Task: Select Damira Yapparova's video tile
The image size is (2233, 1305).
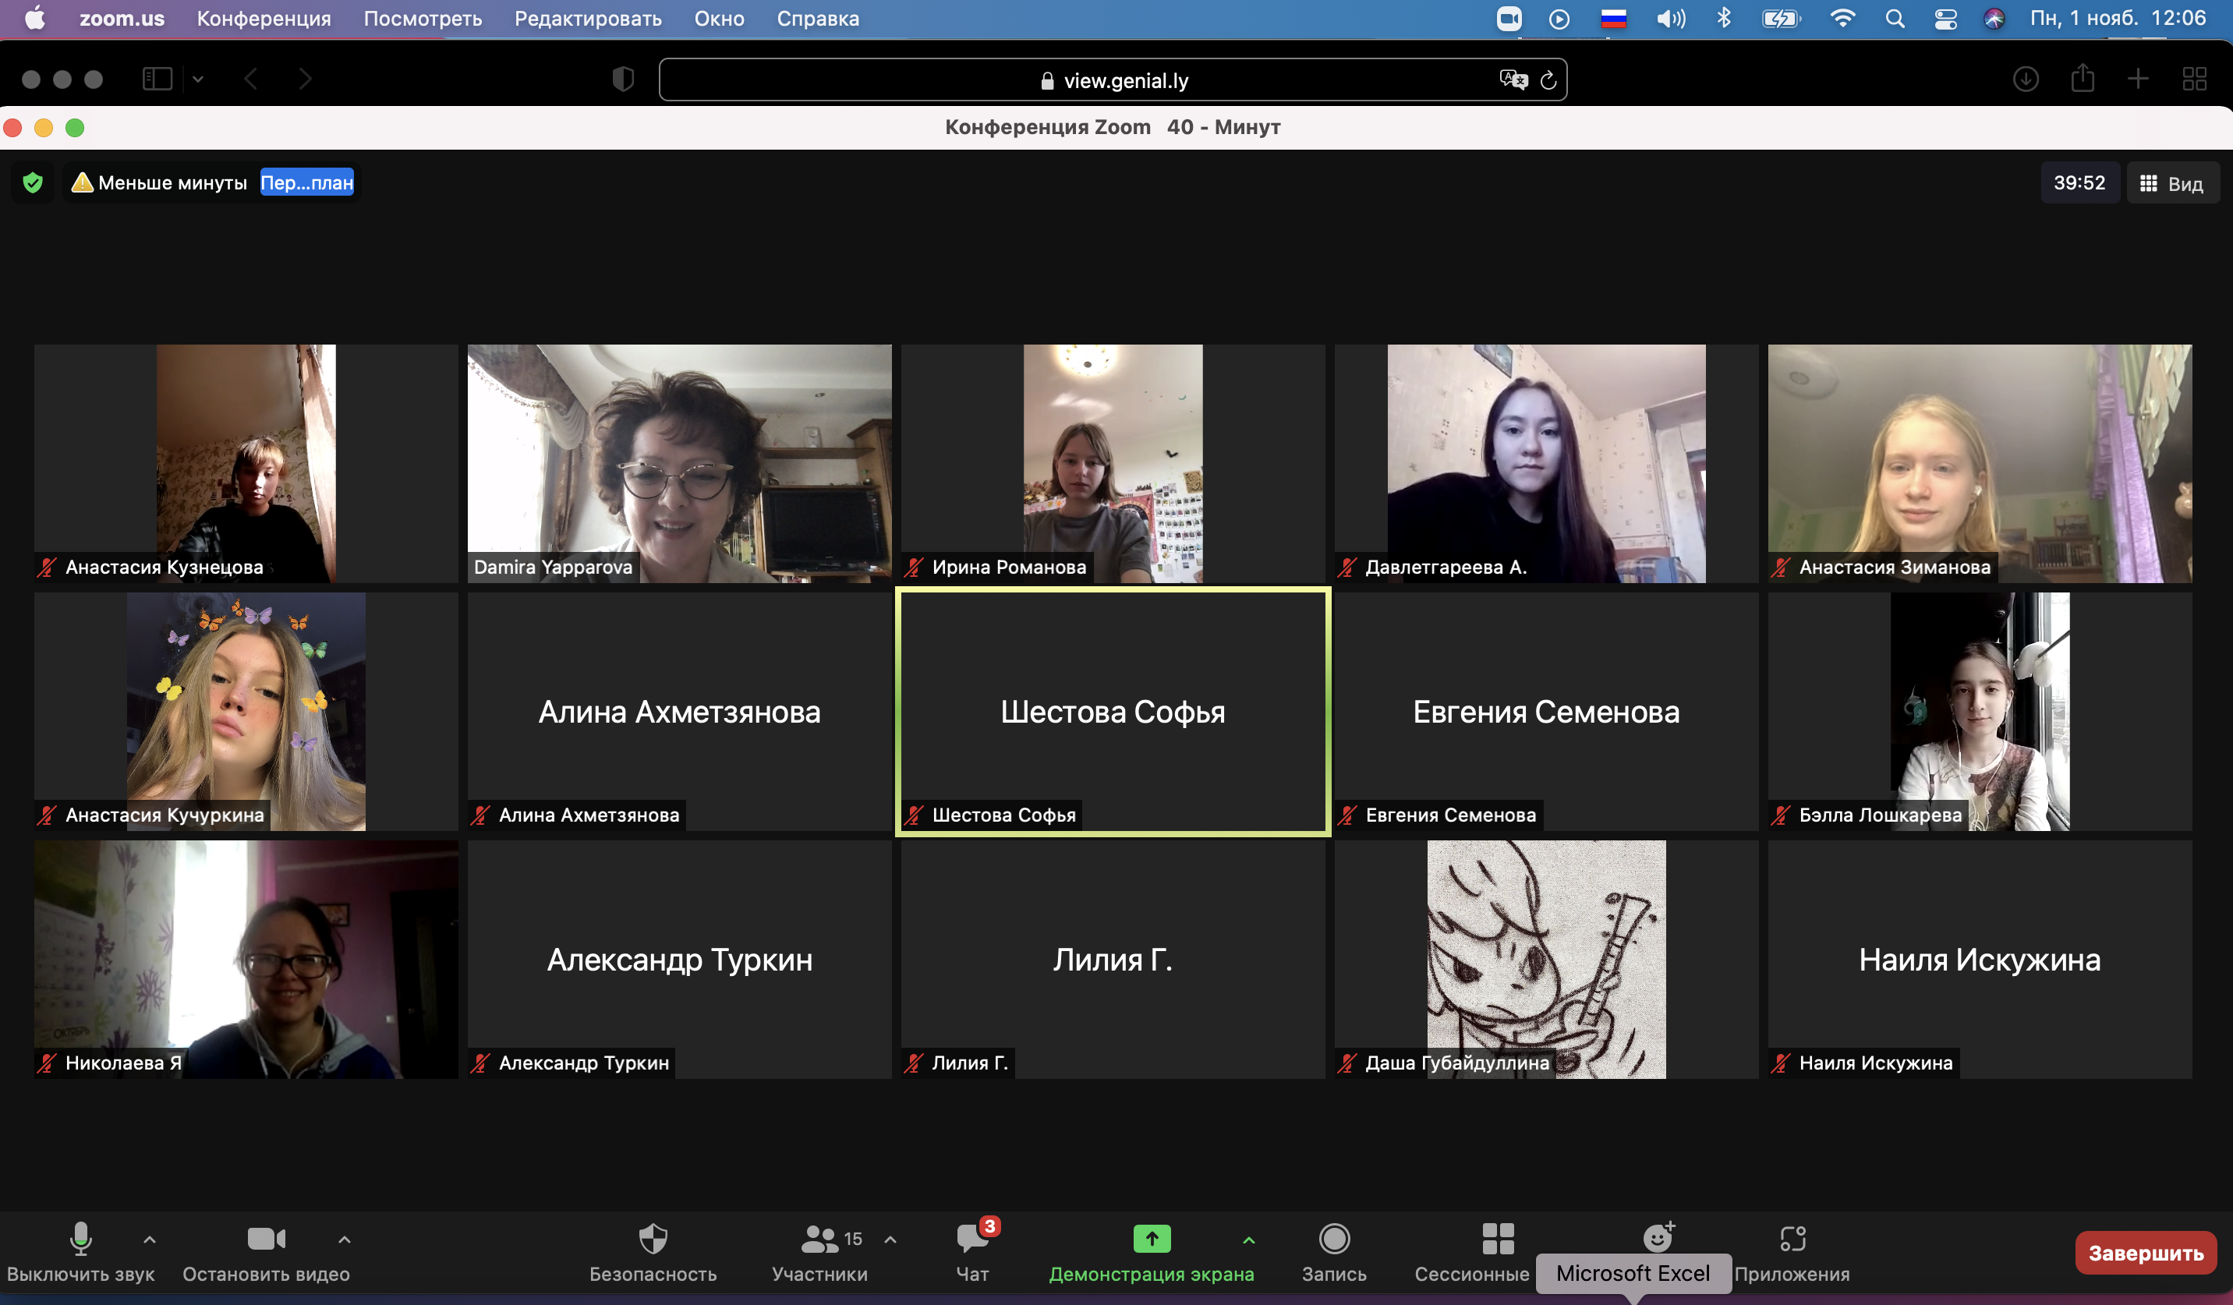Action: pyautogui.click(x=679, y=462)
